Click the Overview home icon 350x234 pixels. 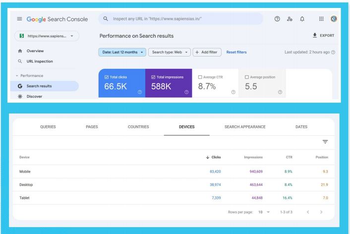click(x=20, y=51)
